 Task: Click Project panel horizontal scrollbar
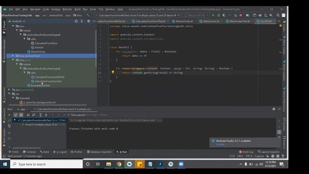click(47, 105)
